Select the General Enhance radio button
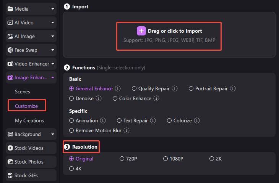279x183 pixels. pos(71,88)
